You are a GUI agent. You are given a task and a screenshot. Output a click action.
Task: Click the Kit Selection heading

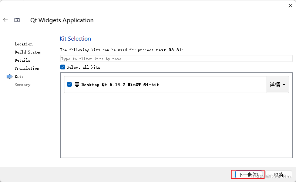coord(75,39)
